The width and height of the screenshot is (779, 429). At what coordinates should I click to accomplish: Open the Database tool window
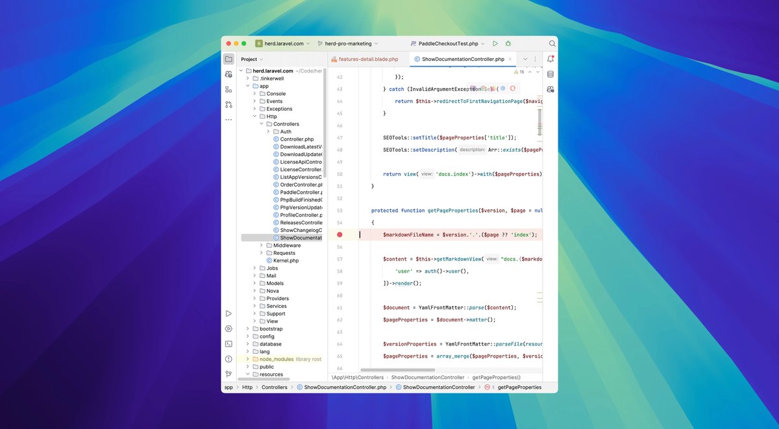pyautogui.click(x=550, y=74)
